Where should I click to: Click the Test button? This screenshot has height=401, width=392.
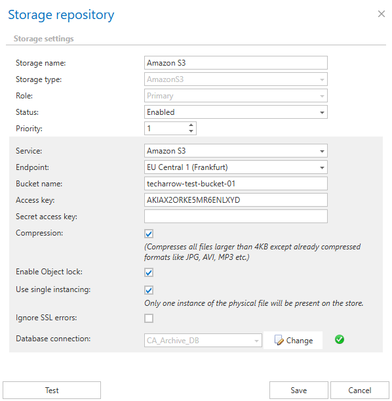52,390
